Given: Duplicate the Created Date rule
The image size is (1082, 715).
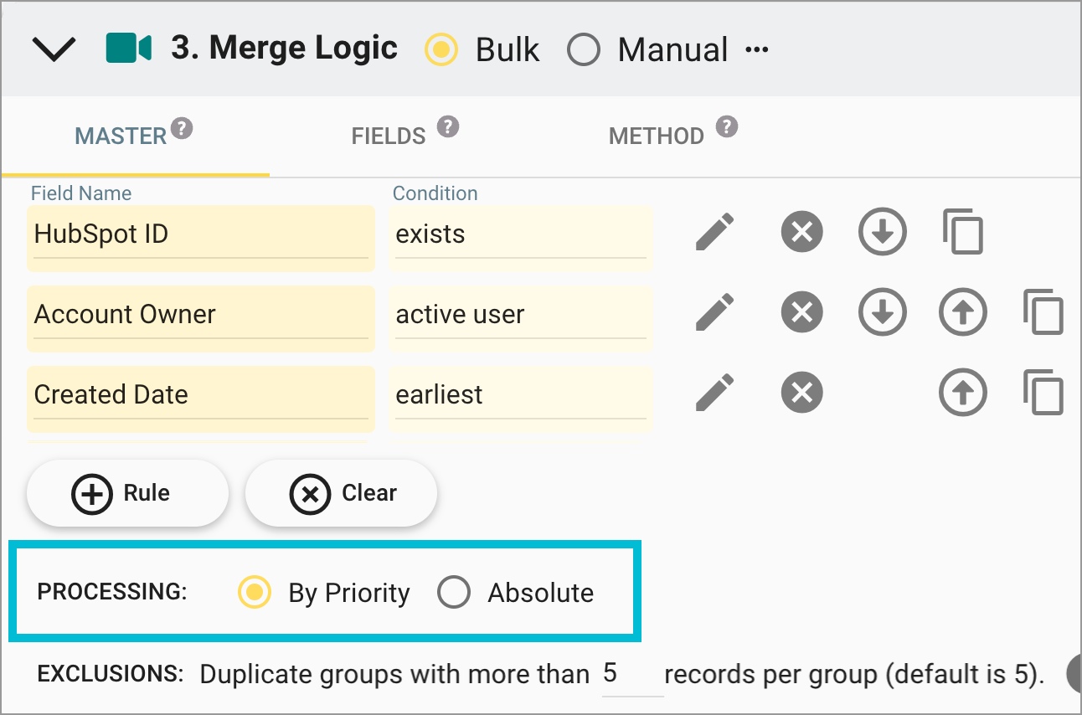Looking at the screenshot, I should coord(1043,393).
